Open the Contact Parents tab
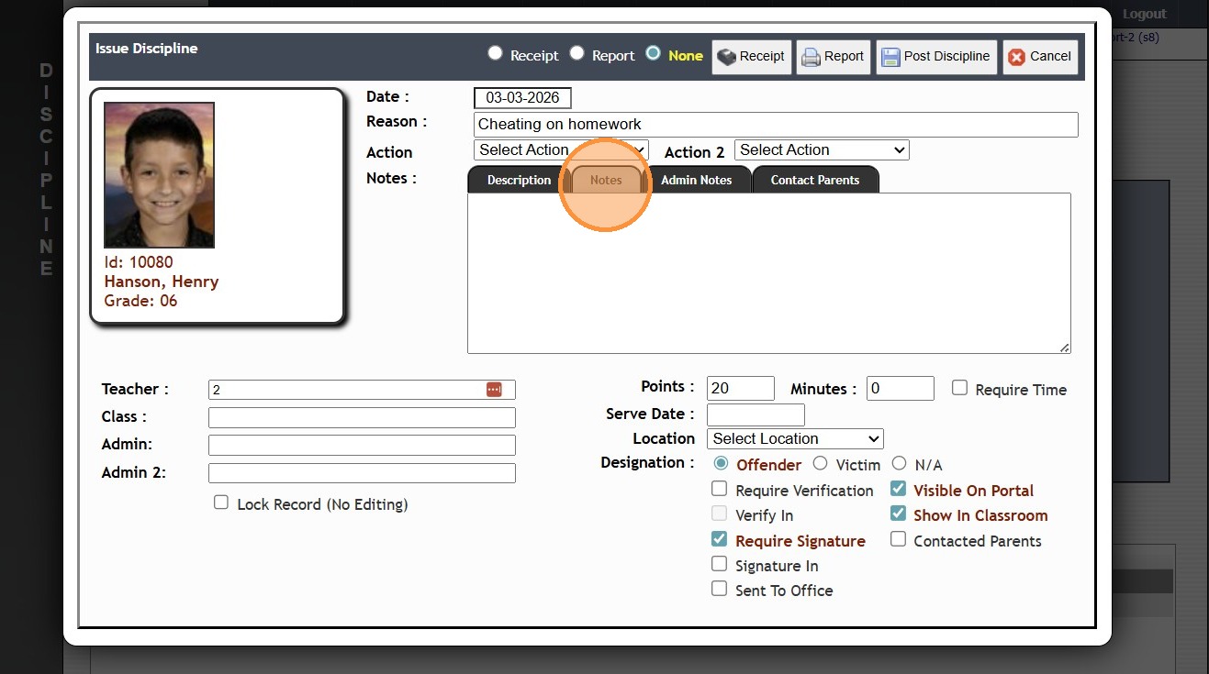This screenshot has width=1209, height=674. (814, 181)
